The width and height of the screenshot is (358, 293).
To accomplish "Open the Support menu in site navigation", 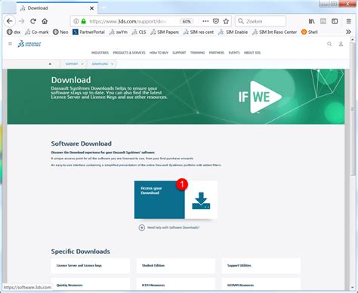I will (x=179, y=53).
